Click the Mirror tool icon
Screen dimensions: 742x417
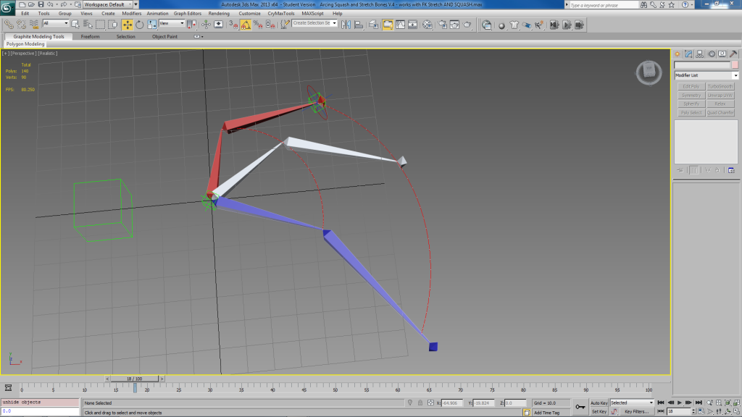(x=346, y=24)
